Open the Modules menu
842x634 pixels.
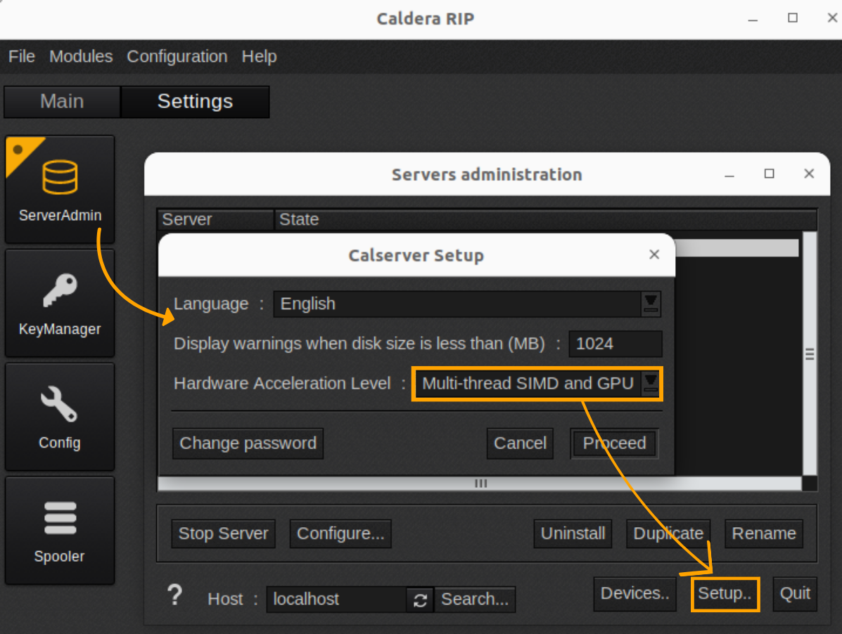pyautogui.click(x=81, y=56)
